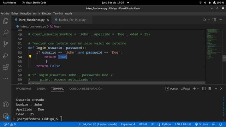226x127 pixels.
Task: Select the TERMINAL panel tab
Action: coord(57,89)
